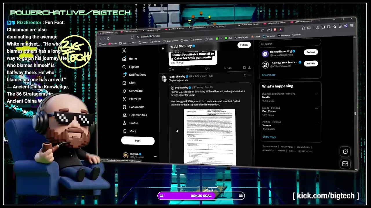Viewport: 371px width, 208px height.
Task: Click browser reload button
Action: (x=108, y=38)
